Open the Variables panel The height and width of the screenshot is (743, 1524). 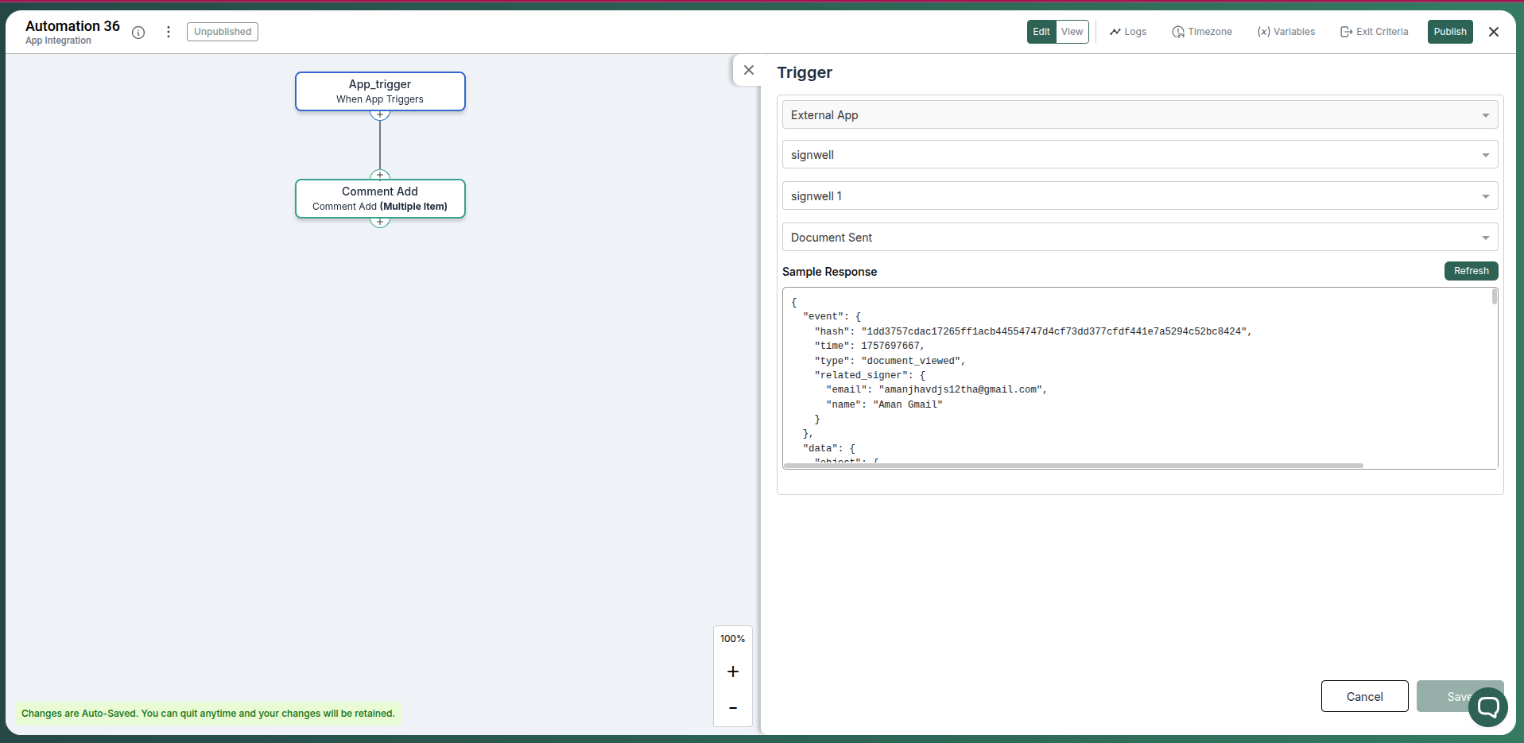tap(1286, 32)
